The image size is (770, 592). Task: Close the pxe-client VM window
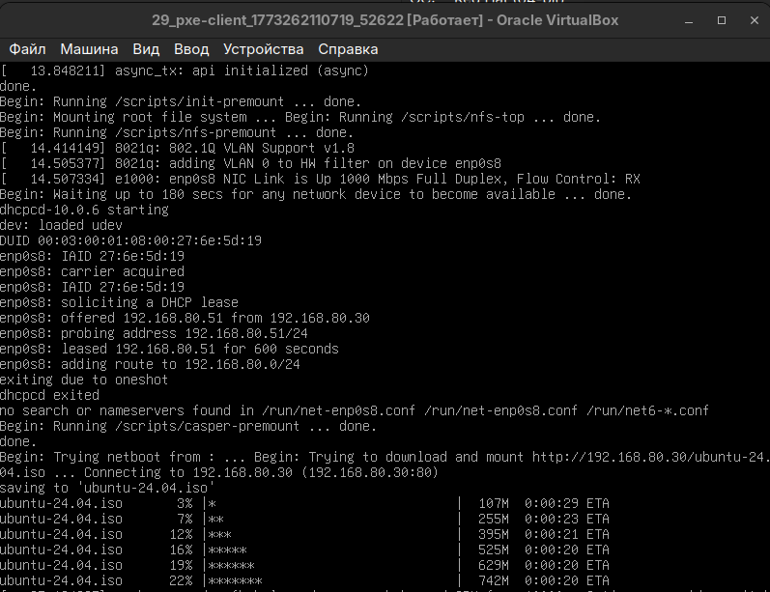(753, 20)
